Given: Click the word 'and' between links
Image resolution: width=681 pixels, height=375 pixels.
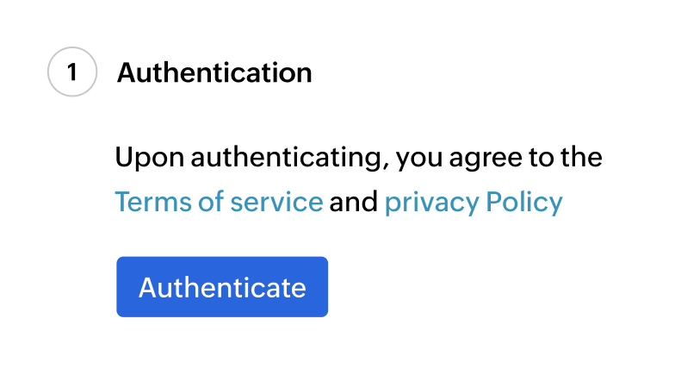Looking at the screenshot, I should [x=354, y=203].
